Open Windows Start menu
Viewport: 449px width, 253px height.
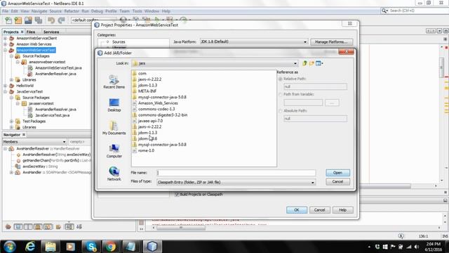coord(9,247)
